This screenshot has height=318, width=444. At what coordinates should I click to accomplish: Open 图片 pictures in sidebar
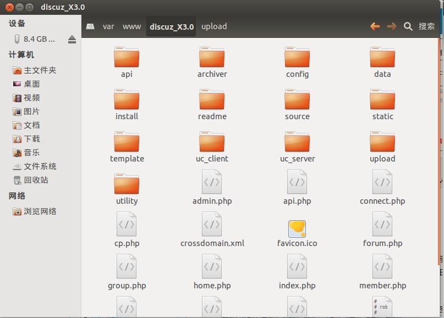pyautogui.click(x=26, y=111)
